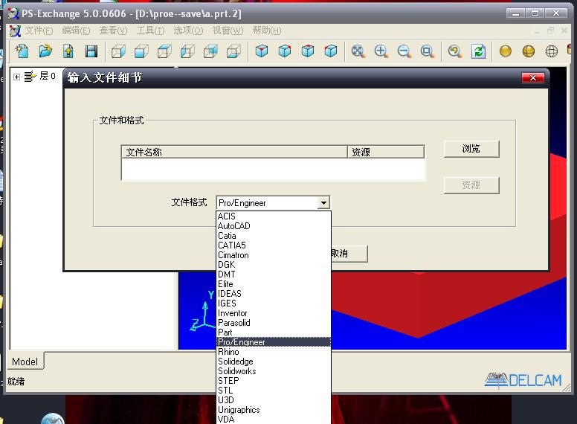Open the 帮助(H) menu
The width and height of the screenshot is (577, 424).
coord(267,30)
